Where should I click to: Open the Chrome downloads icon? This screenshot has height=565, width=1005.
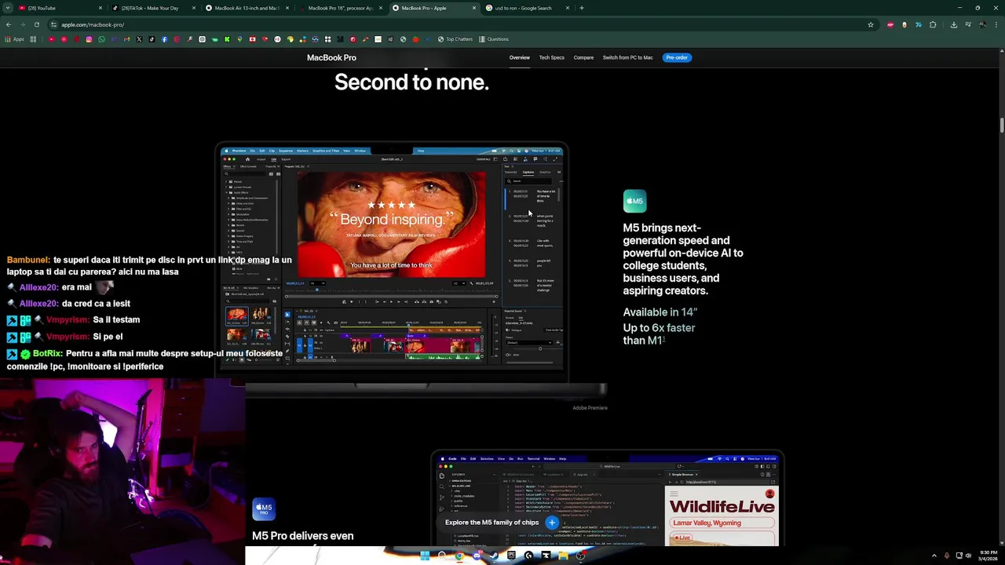click(953, 24)
